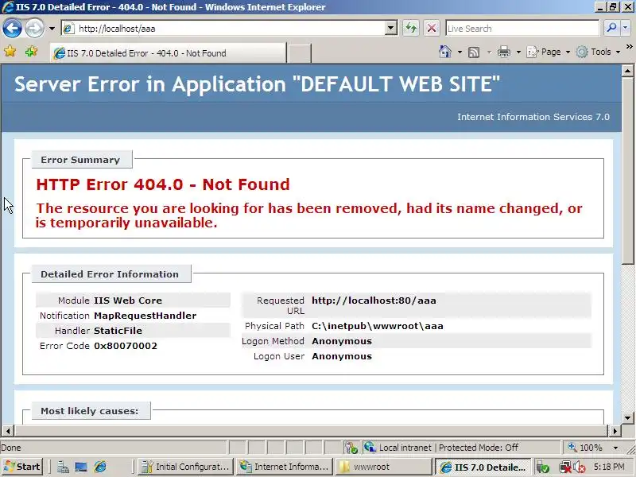Open the Page menu

coord(549,52)
